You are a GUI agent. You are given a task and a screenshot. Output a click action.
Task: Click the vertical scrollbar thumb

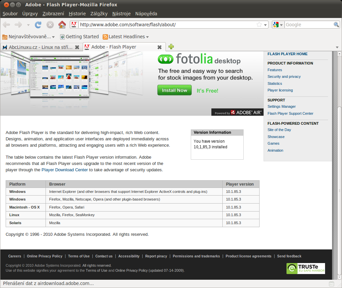click(339, 191)
